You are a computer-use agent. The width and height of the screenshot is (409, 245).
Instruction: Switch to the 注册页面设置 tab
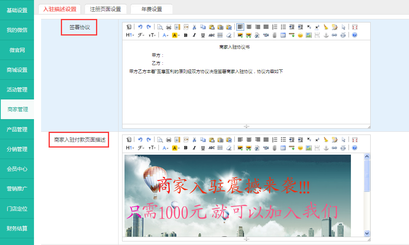(106, 9)
